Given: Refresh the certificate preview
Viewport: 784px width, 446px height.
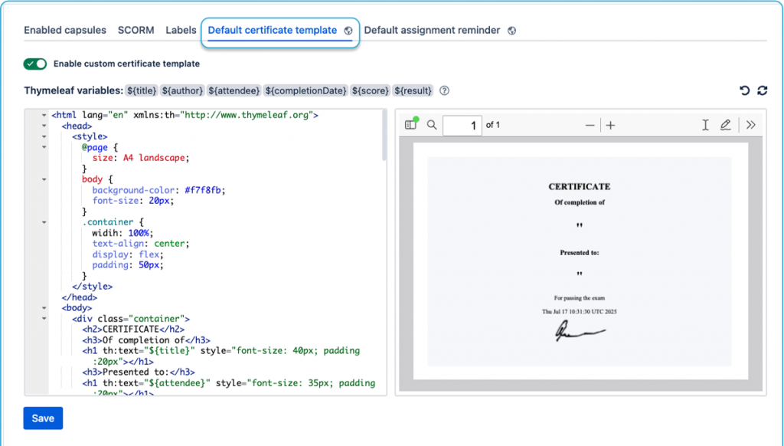Looking at the screenshot, I should [762, 91].
